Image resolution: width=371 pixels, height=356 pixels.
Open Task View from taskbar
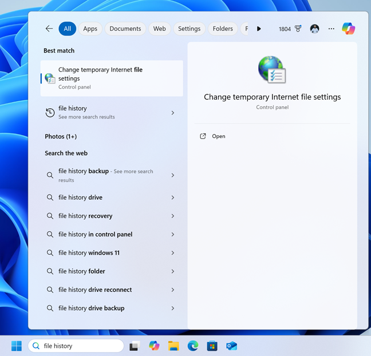(x=135, y=346)
